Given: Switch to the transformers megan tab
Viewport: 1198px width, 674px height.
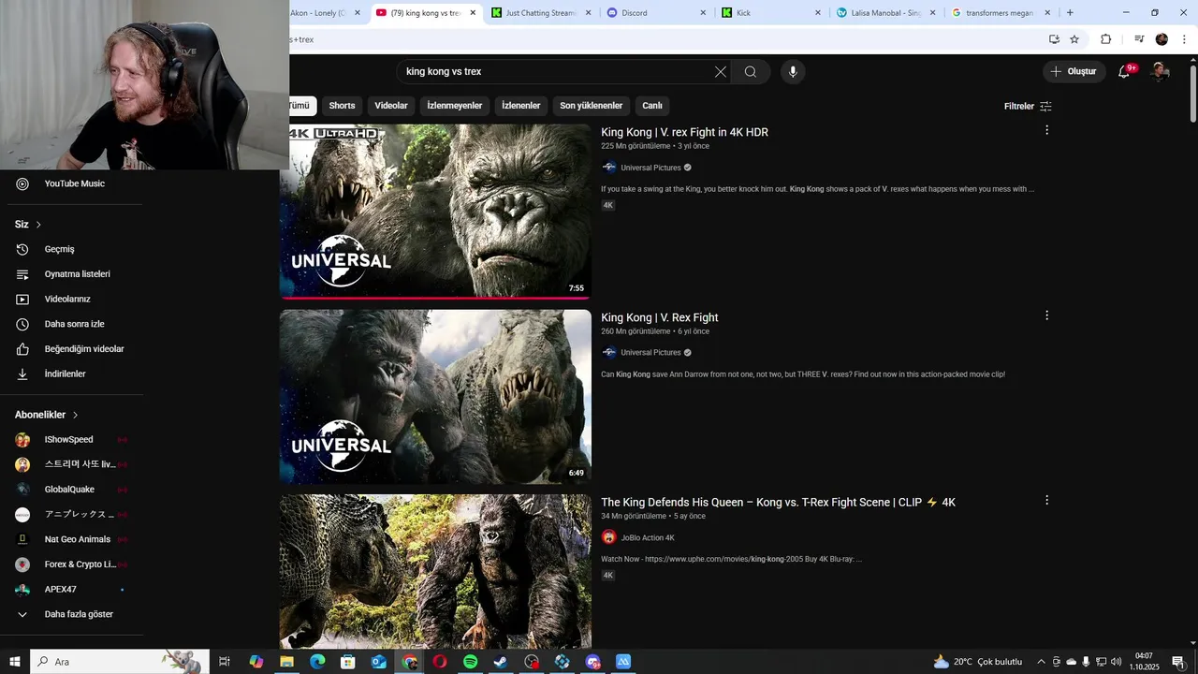Looking at the screenshot, I should (1001, 13).
